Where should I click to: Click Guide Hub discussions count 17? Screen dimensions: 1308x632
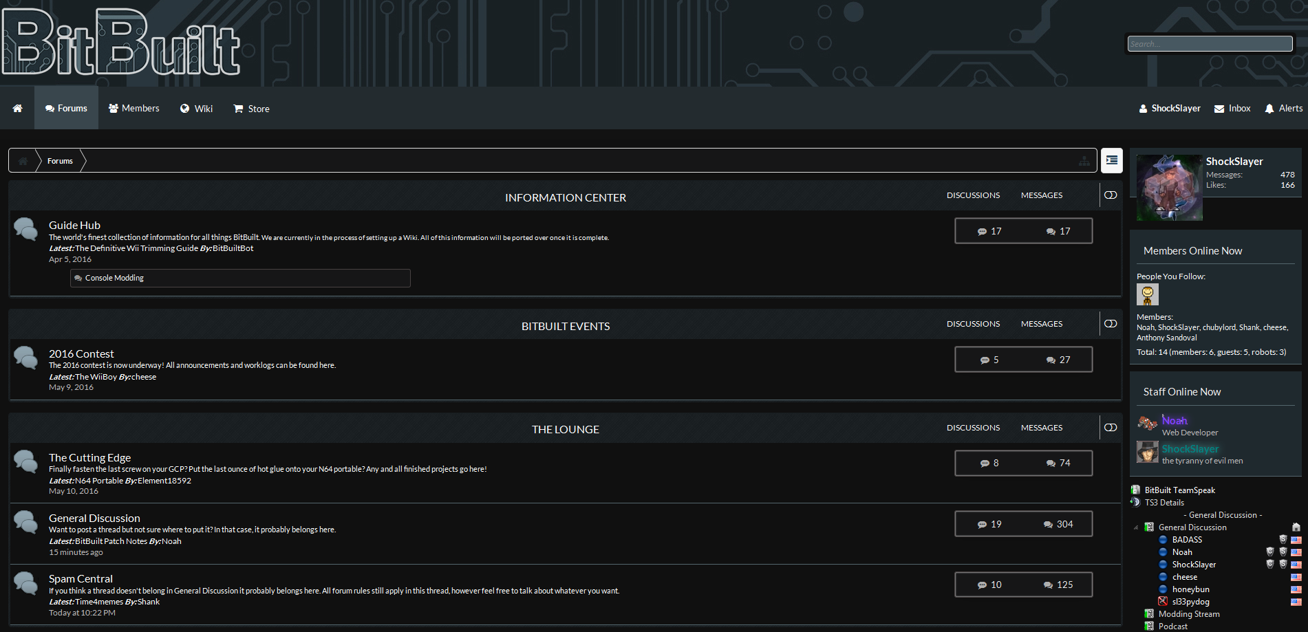pos(989,231)
